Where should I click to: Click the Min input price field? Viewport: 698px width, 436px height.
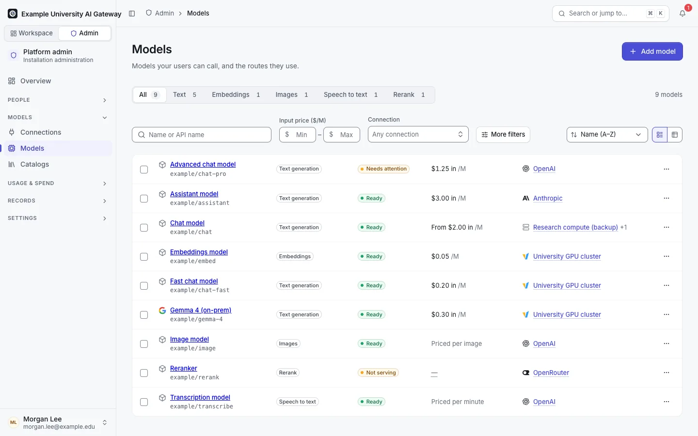pyautogui.click(x=298, y=135)
